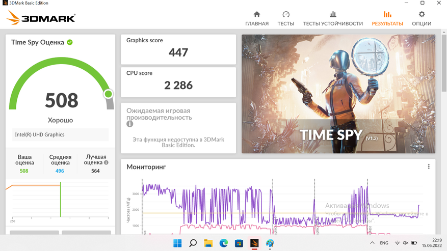
Task: Click info icon under Ожидаемая игровая производительность
Action: point(129,124)
